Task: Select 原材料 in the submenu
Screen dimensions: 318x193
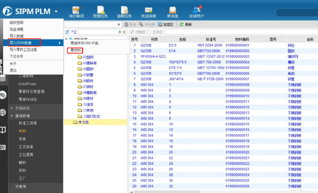Action: pos(76,50)
